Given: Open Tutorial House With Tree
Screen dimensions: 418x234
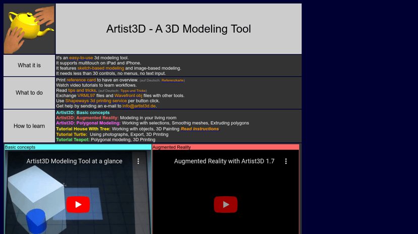Looking at the screenshot, I should [x=83, y=129].
